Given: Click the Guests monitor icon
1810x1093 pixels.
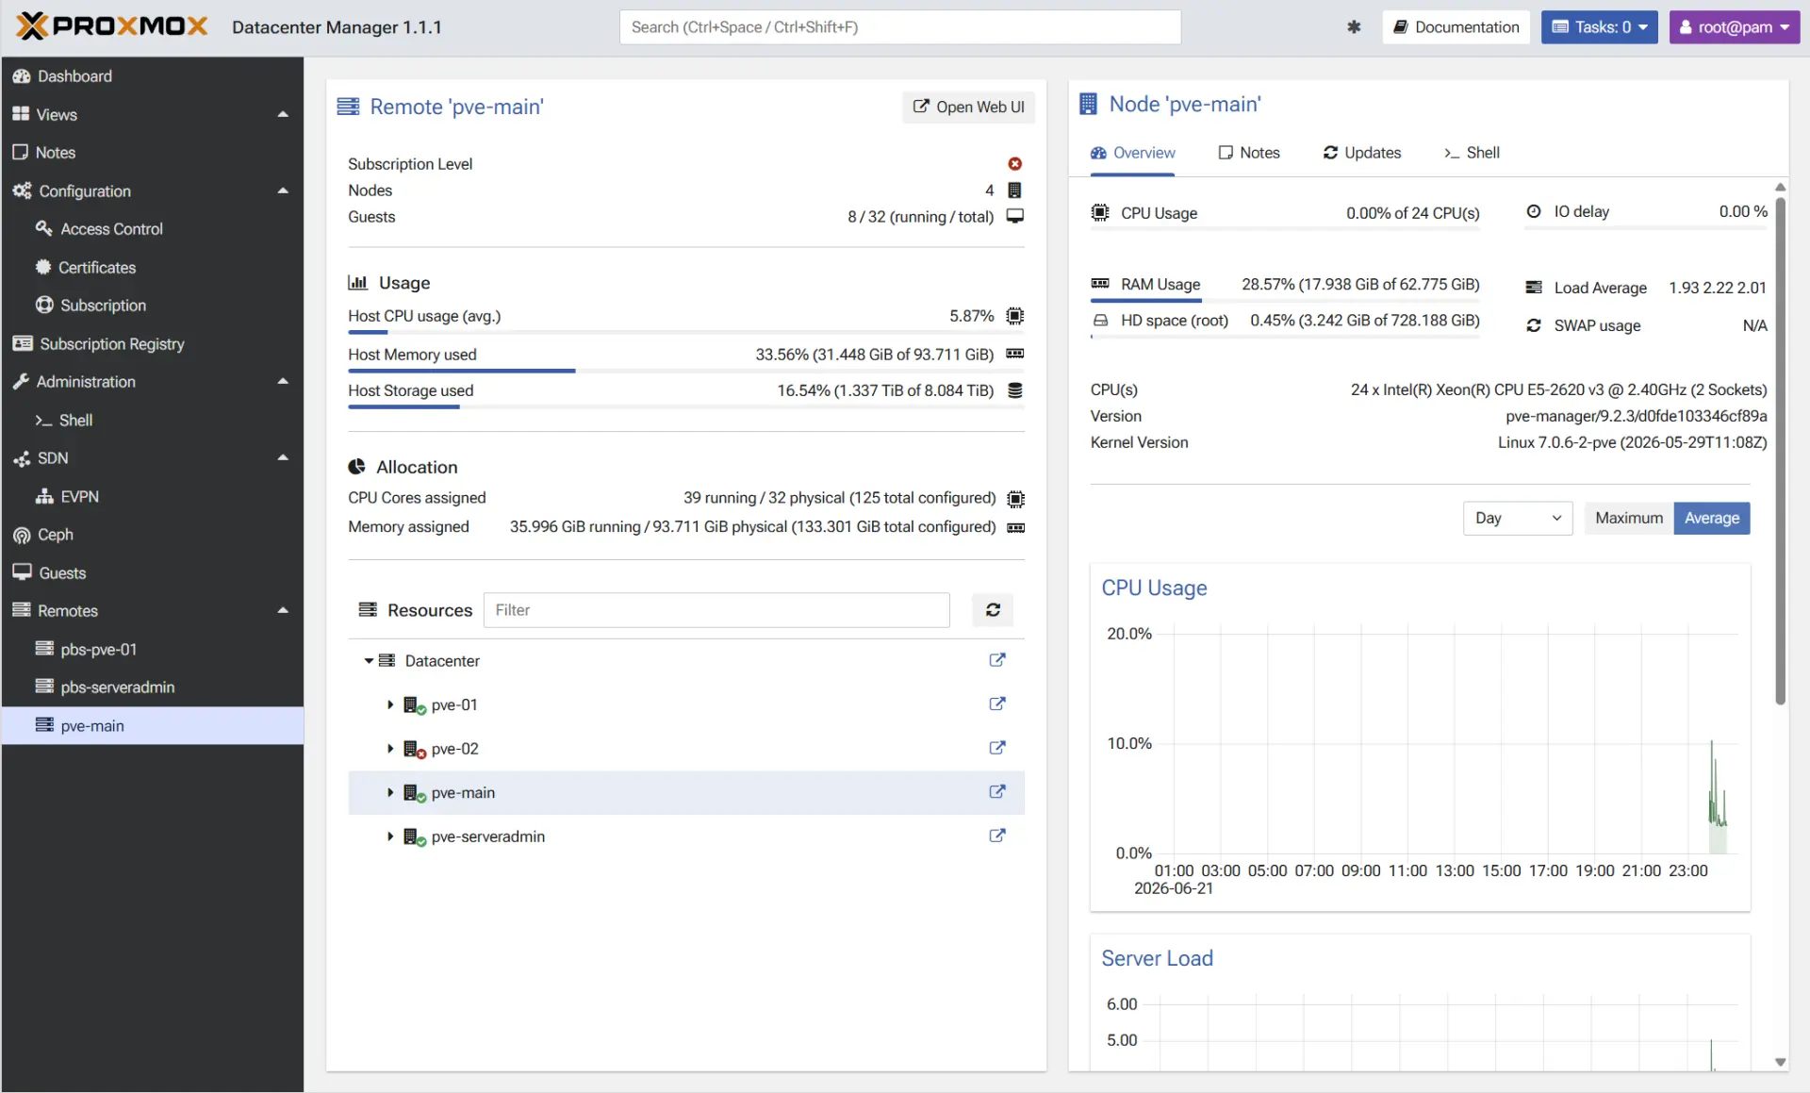Looking at the screenshot, I should point(1015,217).
